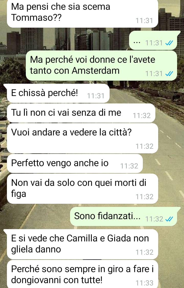Tap the "Tu lì non ci vai senza di me" bubble

tap(81, 113)
